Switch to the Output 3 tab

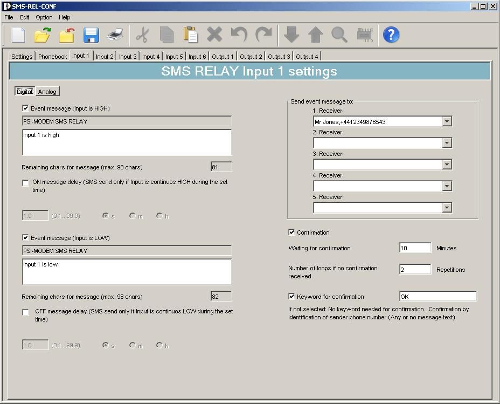(279, 57)
